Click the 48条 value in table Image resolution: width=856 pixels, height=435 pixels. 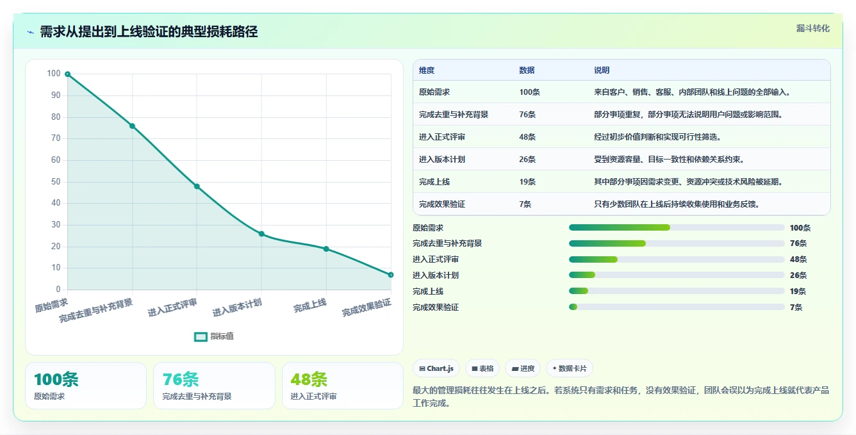click(x=527, y=137)
